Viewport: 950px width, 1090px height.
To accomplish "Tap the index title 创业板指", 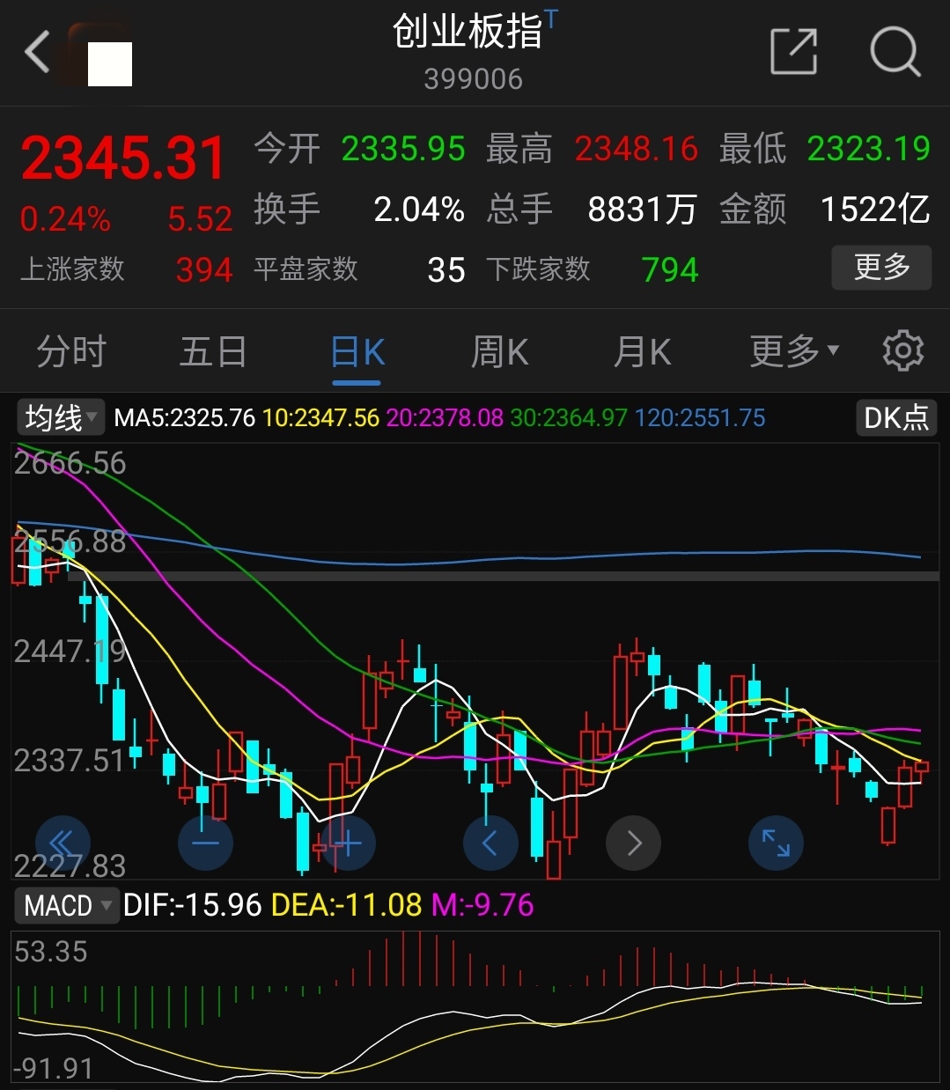I will [x=467, y=32].
